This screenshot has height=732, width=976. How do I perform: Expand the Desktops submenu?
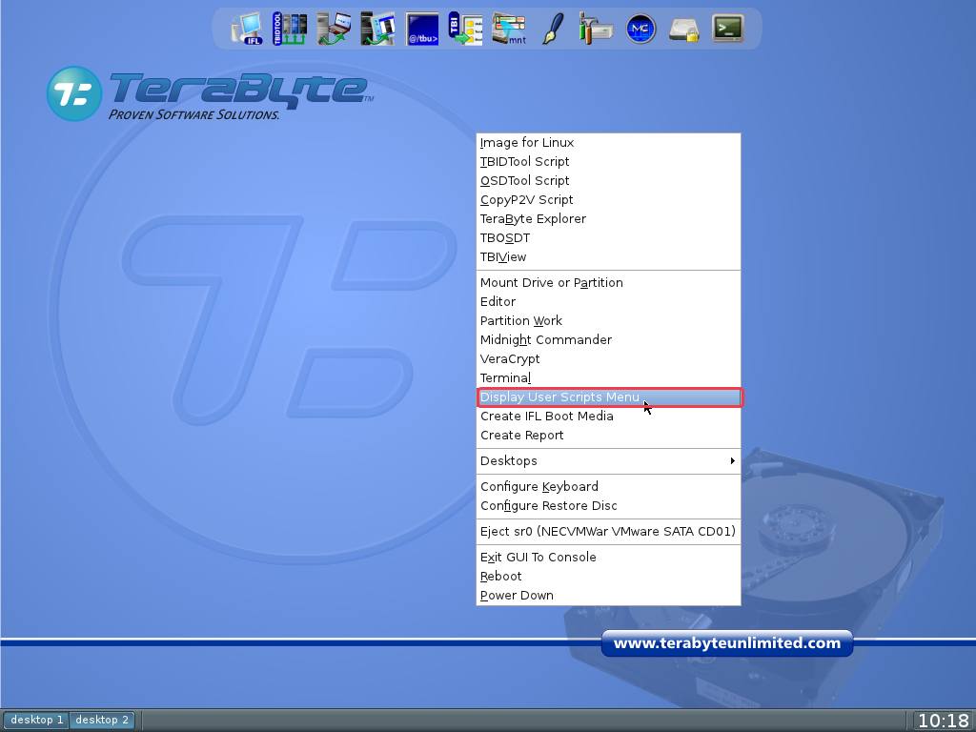point(608,461)
